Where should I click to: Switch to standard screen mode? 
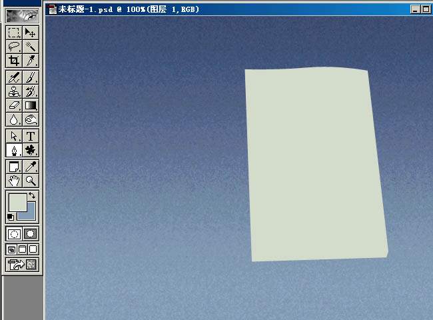tap(11, 249)
